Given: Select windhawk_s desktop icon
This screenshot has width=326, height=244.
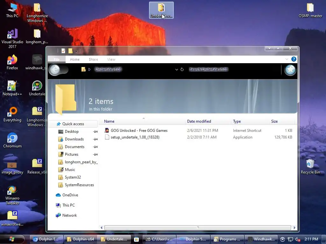Looking at the screenshot, I should 36,62.
